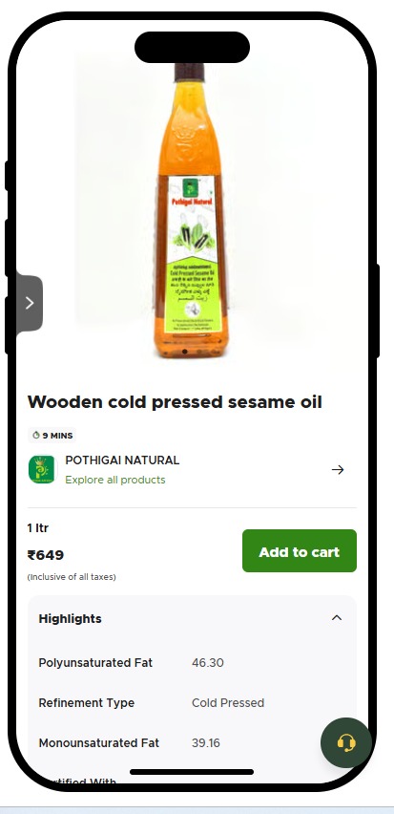
Task: Click the Pothigai Natural brand logo
Action: coord(41,469)
